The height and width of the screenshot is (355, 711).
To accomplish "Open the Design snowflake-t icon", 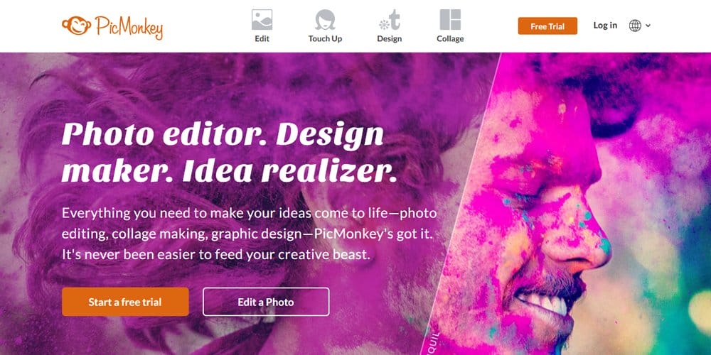I will pyautogui.click(x=390, y=20).
